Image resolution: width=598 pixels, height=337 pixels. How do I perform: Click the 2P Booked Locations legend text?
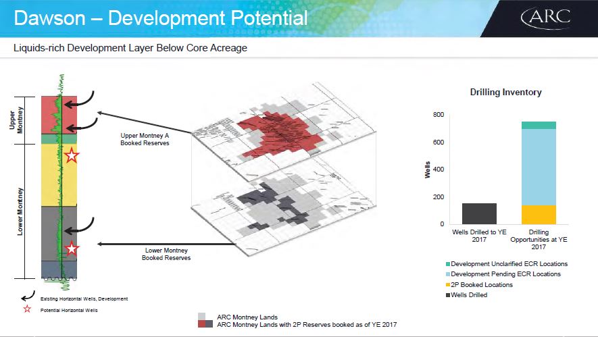pyautogui.click(x=482, y=285)
